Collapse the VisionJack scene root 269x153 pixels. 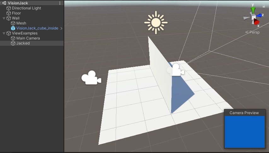(1, 3)
